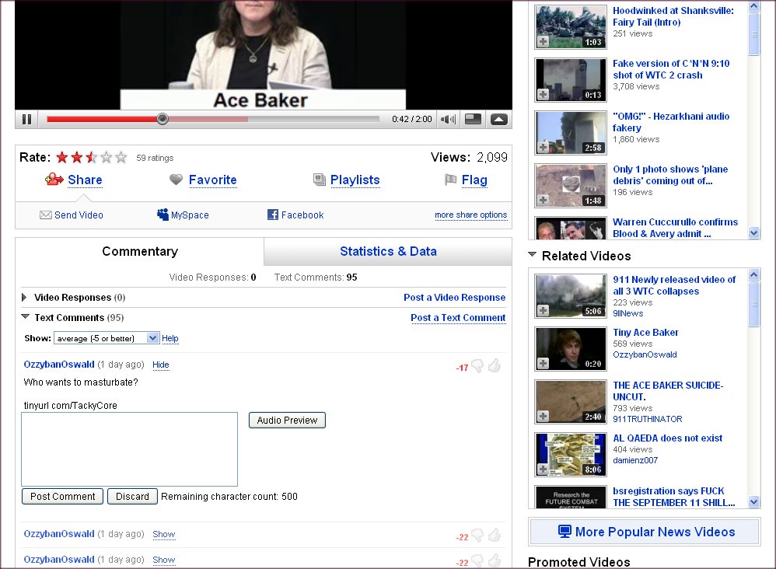Open more share options

[470, 215]
